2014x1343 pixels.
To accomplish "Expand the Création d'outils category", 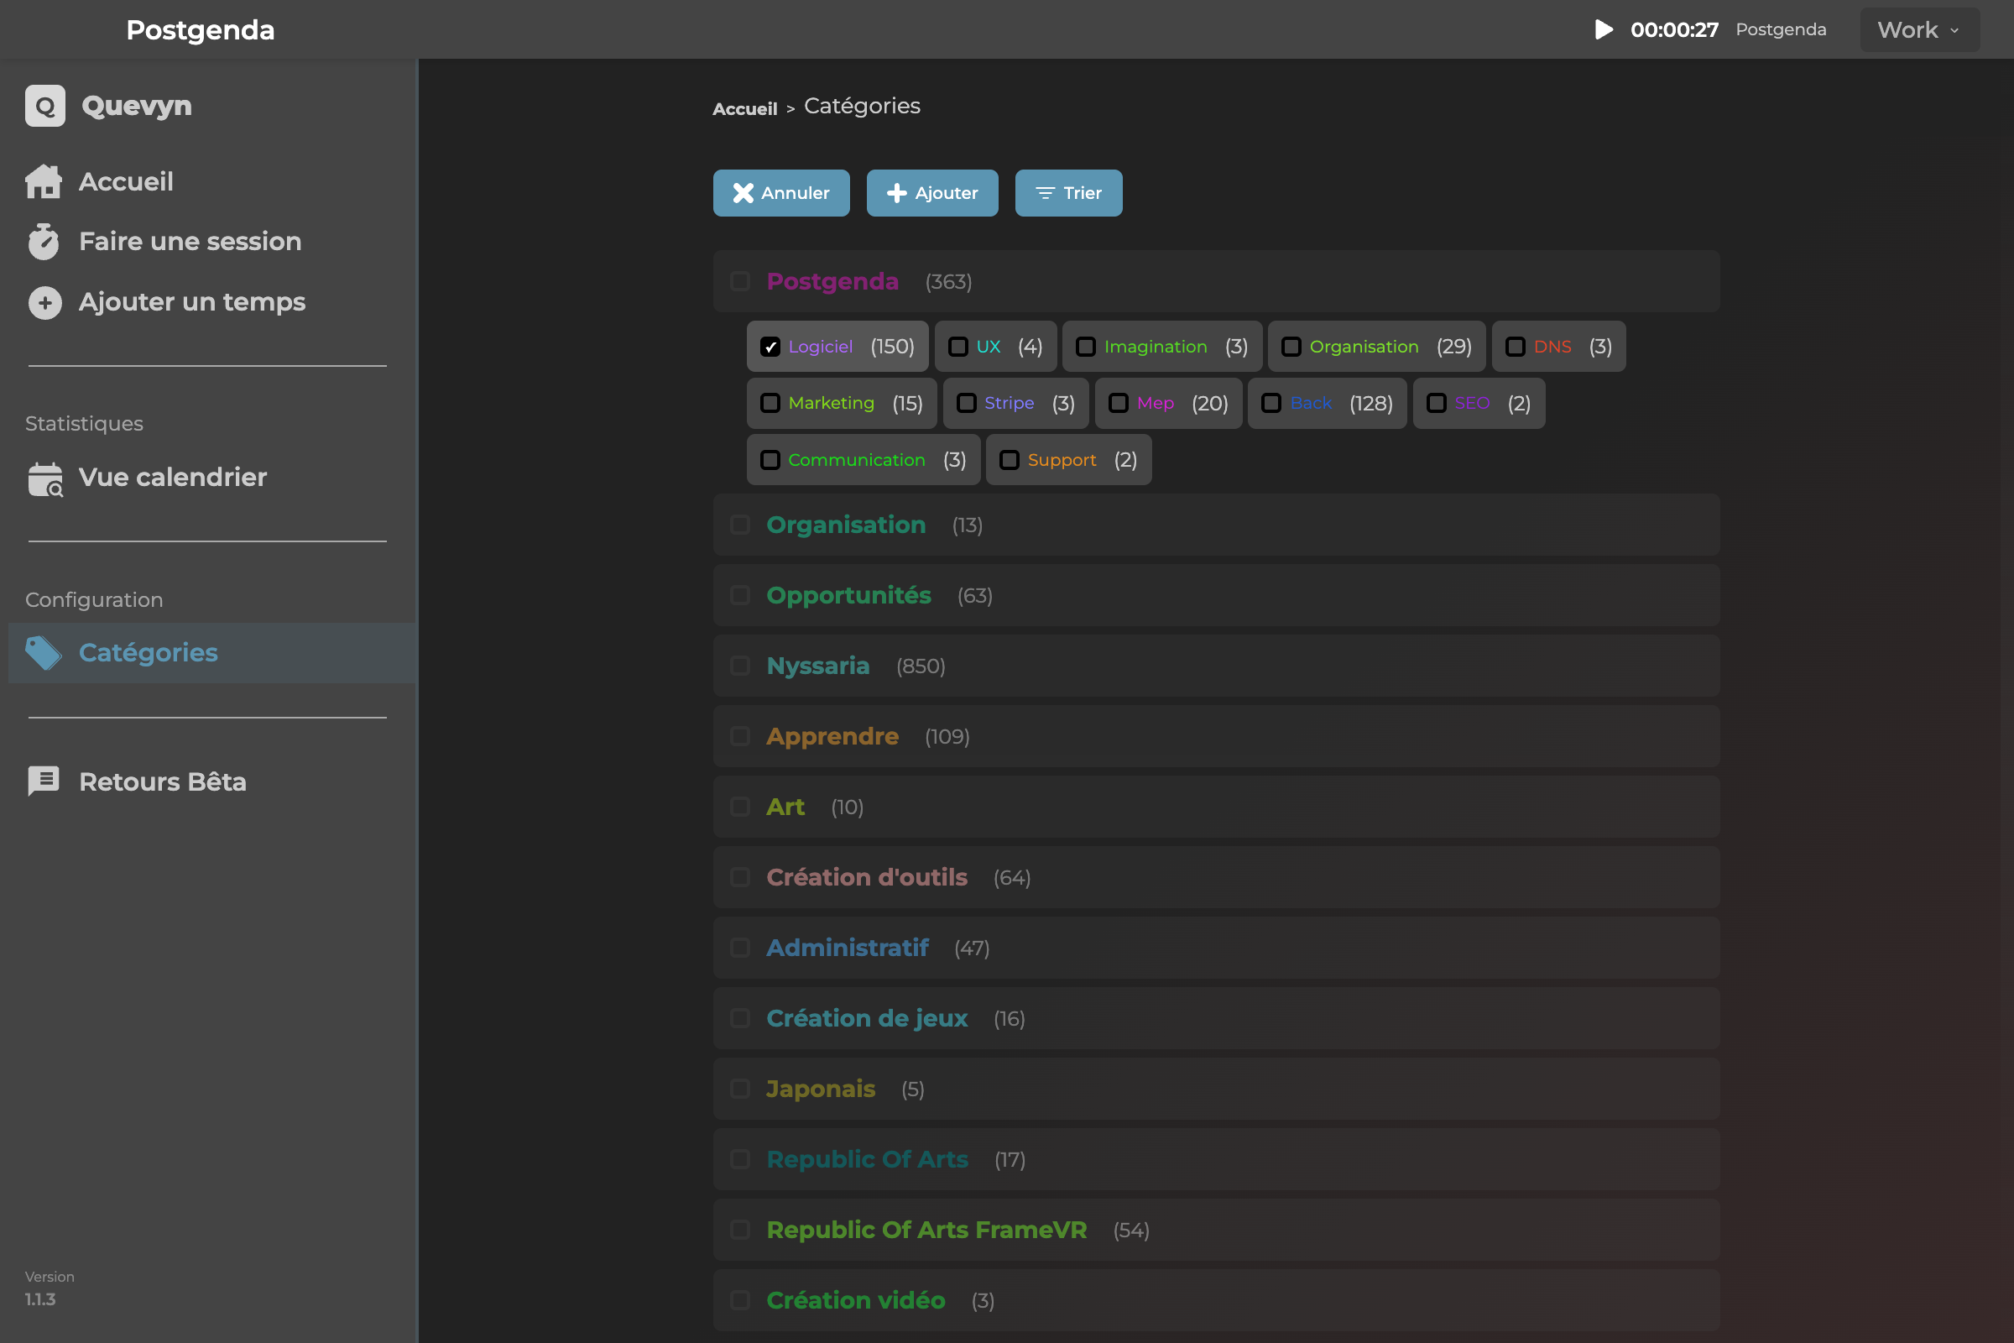I will pyautogui.click(x=1216, y=877).
